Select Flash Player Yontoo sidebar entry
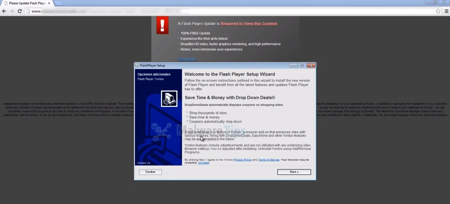This screenshot has width=450, height=204. click(150, 79)
